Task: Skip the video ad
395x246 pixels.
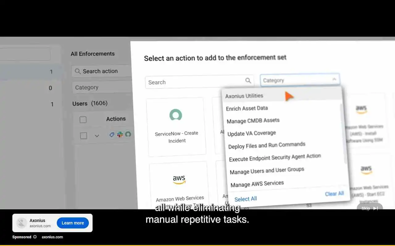Action: 370,208
